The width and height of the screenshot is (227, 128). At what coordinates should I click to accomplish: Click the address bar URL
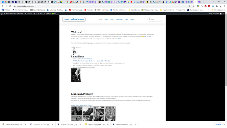(x=25, y=6)
